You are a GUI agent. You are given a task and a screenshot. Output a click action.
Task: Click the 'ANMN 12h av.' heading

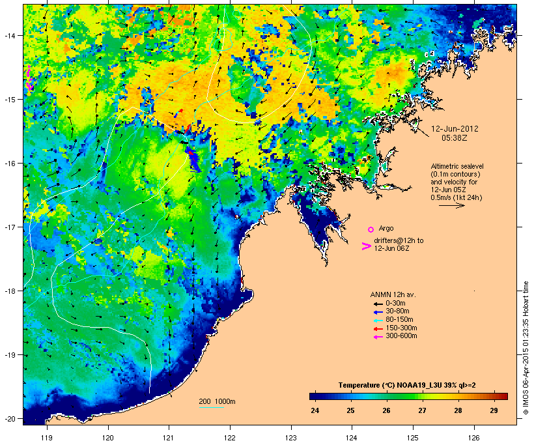[393, 294]
